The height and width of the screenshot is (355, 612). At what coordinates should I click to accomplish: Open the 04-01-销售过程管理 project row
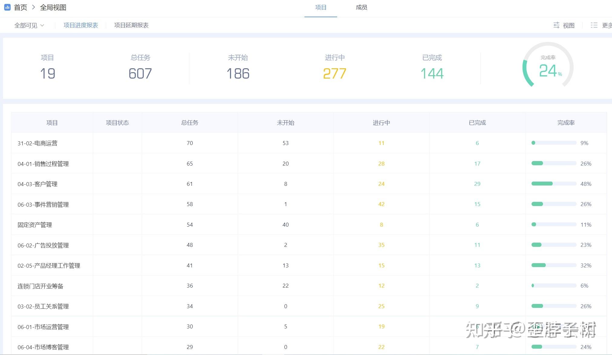[43, 164]
